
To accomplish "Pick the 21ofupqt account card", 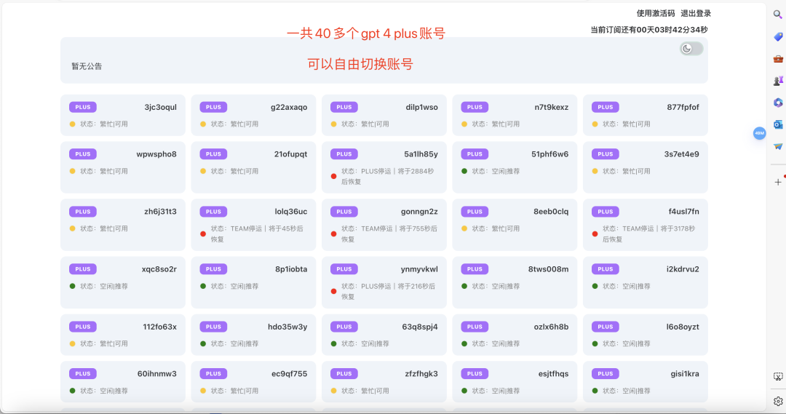I will click(x=254, y=167).
